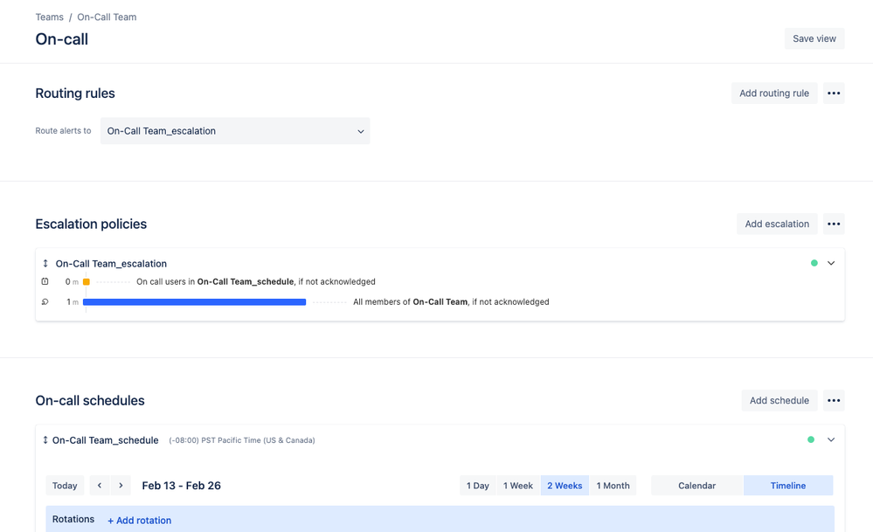Select the 1 Day view tab
This screenshot has width=873, height=532.
[477, 485]
